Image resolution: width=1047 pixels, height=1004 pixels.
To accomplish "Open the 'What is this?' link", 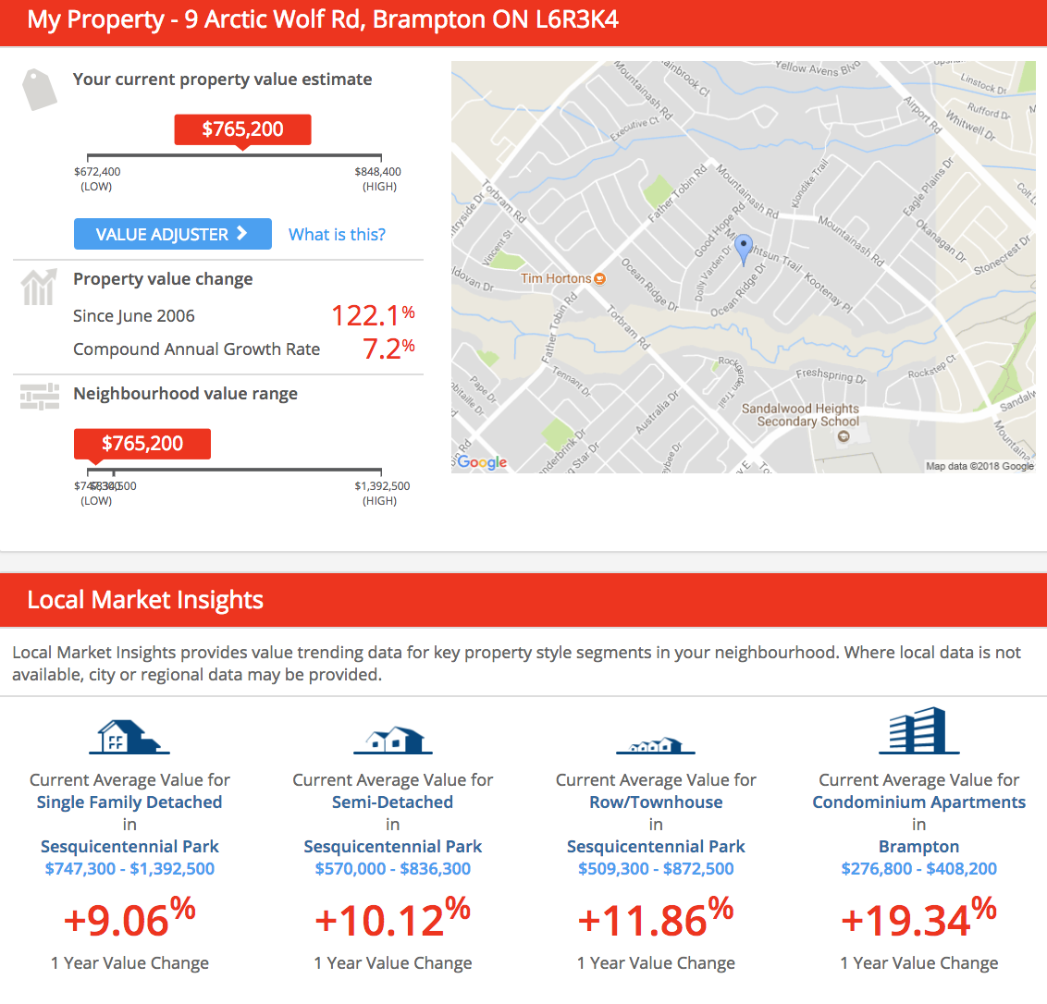I will tap(337, 234).
